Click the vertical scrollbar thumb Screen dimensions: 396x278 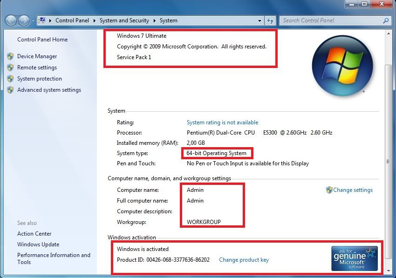tap(388, 162)
